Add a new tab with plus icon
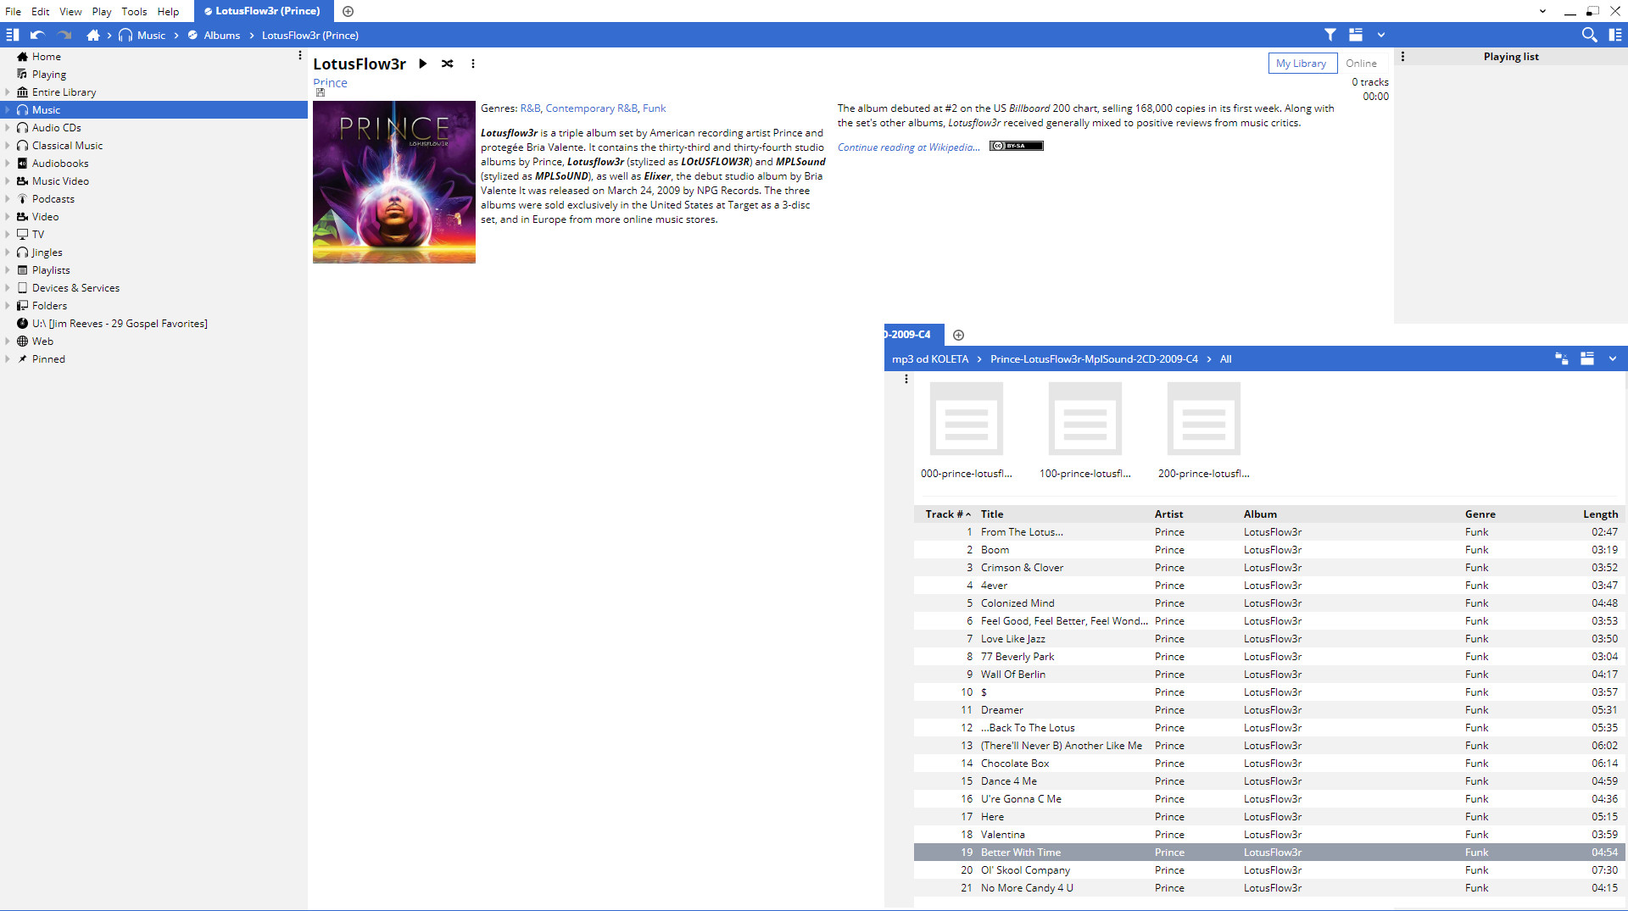Screen dimensions: 1628x911 point(348,11)
